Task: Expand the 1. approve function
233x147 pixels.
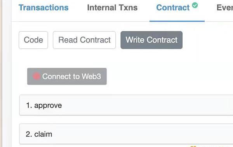Action: click(x=126, y=105)
